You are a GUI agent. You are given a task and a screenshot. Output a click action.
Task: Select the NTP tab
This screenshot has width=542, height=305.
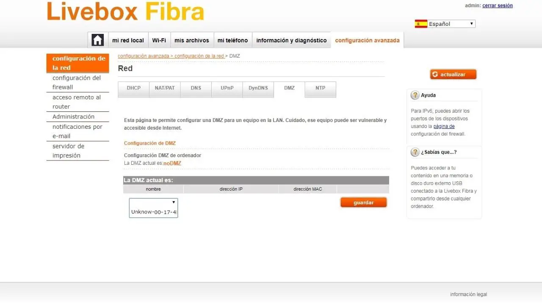(321, 89)
